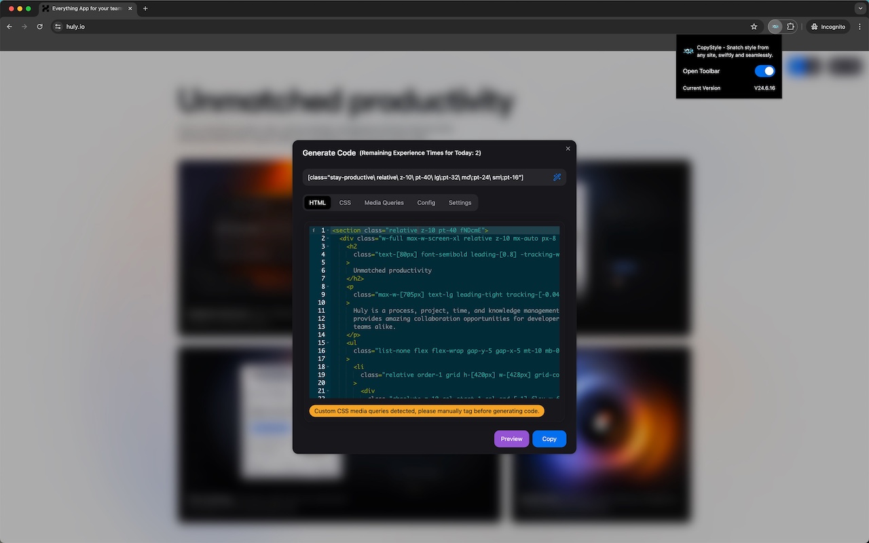Turn off the Open Toolbar switch
This screenshot has width=869, height=543.
(764, 71)
